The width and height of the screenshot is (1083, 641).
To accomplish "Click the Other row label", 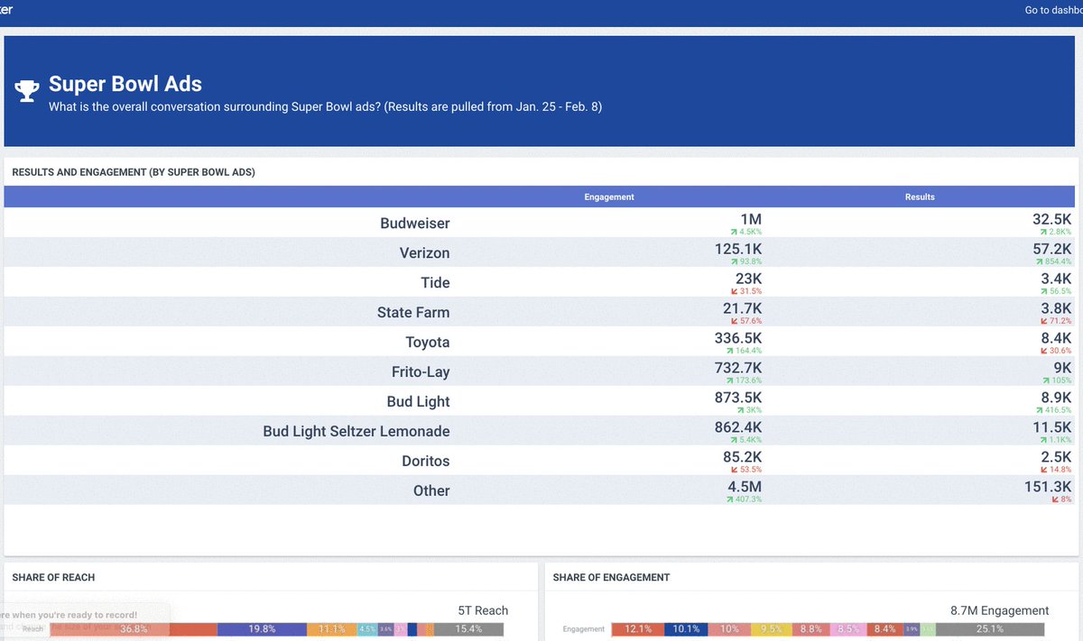I will tap(431, 490).
